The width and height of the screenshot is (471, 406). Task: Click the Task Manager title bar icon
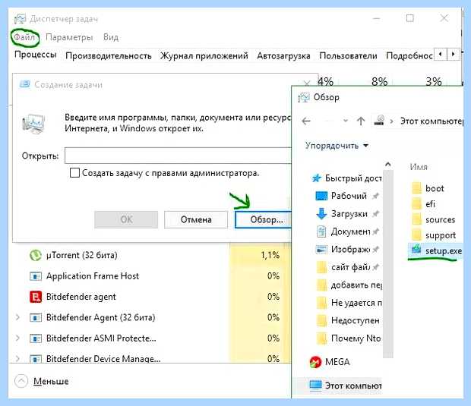point(20,19)
